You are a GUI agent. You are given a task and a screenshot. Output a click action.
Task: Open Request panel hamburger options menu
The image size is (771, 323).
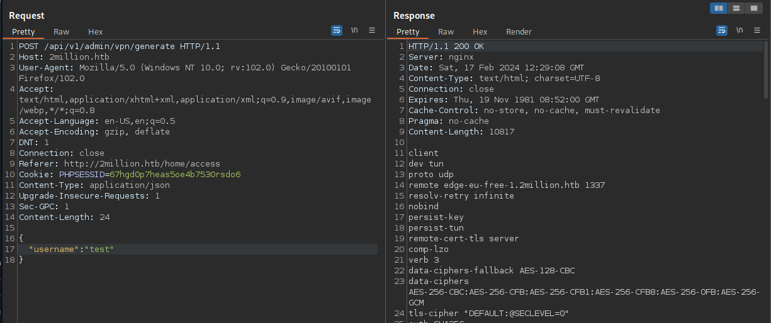coord(372,30)
